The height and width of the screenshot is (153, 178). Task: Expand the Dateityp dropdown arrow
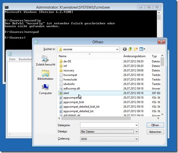pyautogui.click(x=136, y=132)
